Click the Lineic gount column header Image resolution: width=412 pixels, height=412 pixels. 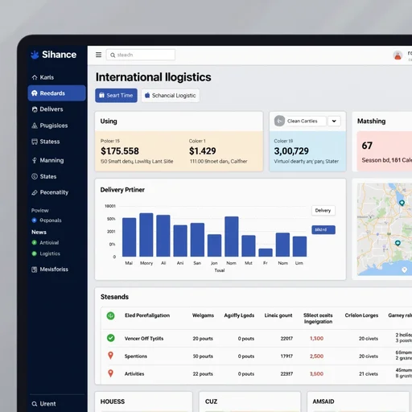pos(278,315)
